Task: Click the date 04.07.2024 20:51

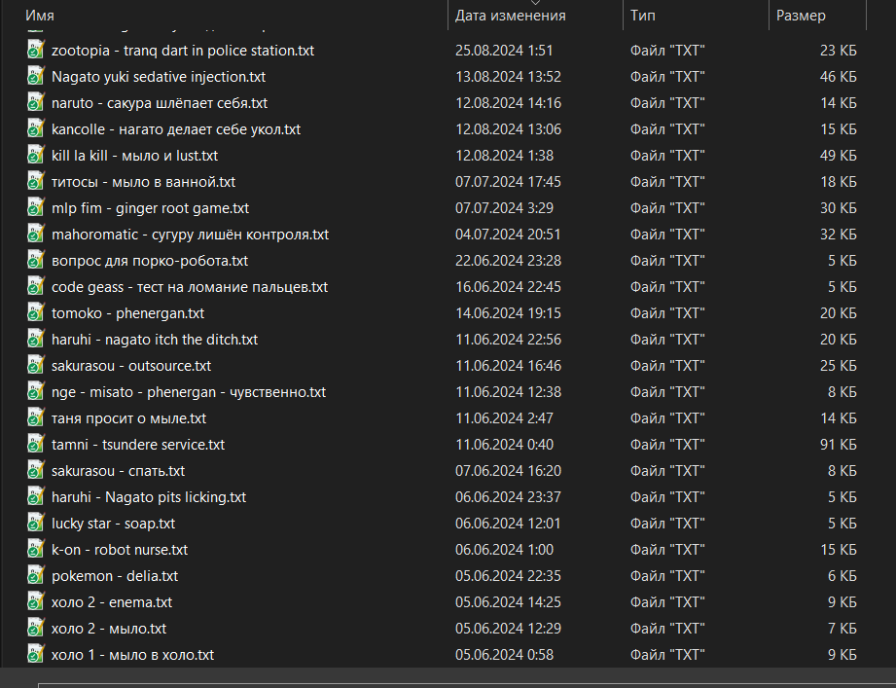Action: click(508, 235)
